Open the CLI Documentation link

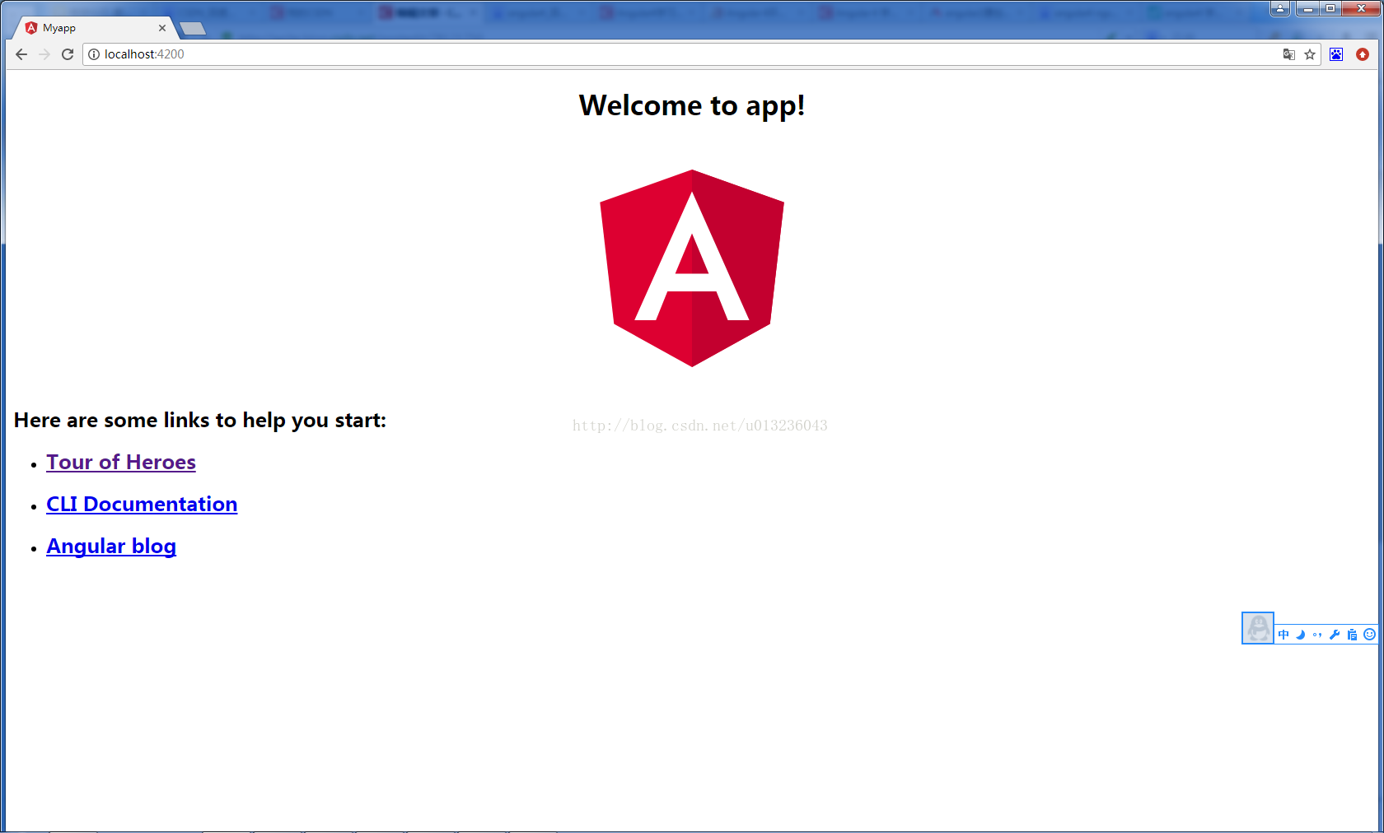click(142, 505)
